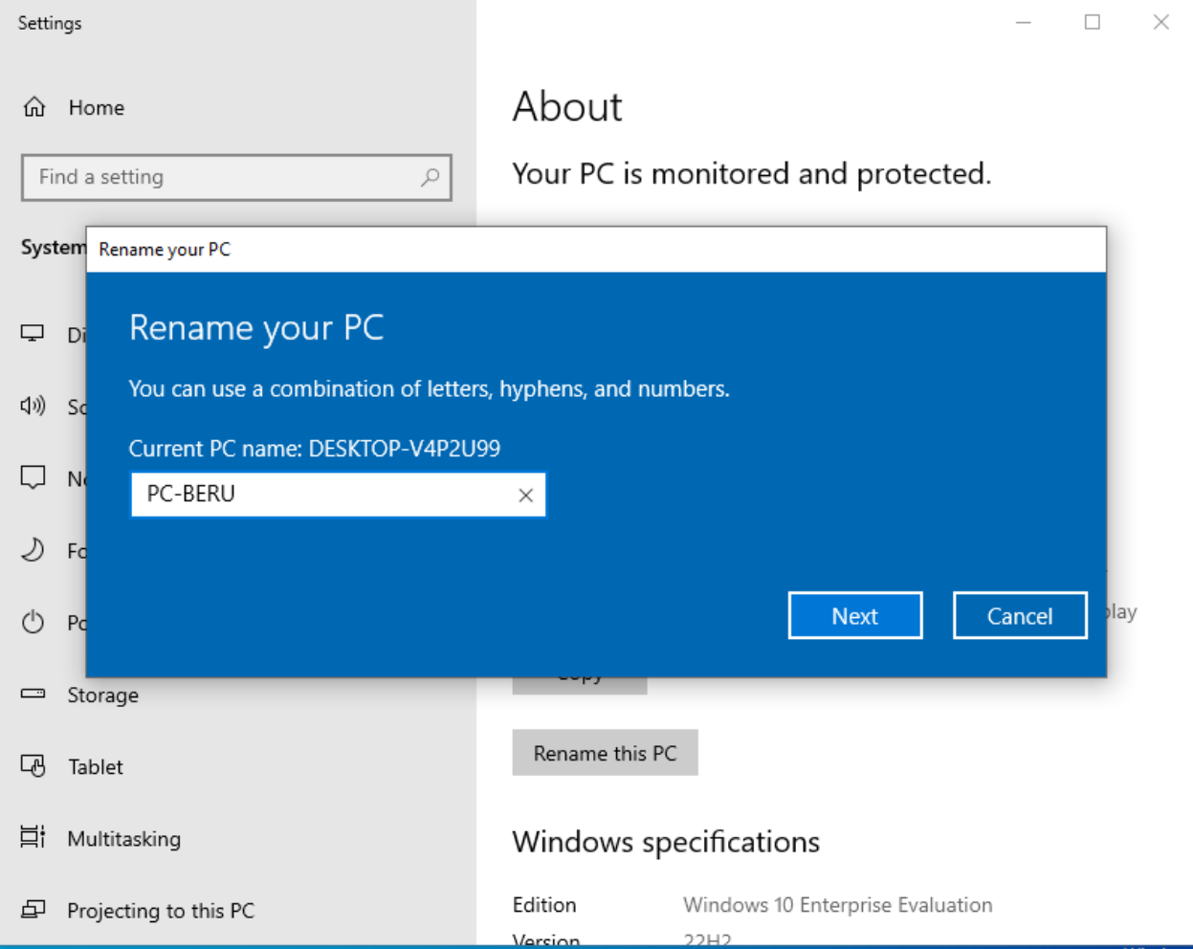Viewport: 1193px width, 949px height.
Task: Close the Settings window
Action: click(1160, 22)
